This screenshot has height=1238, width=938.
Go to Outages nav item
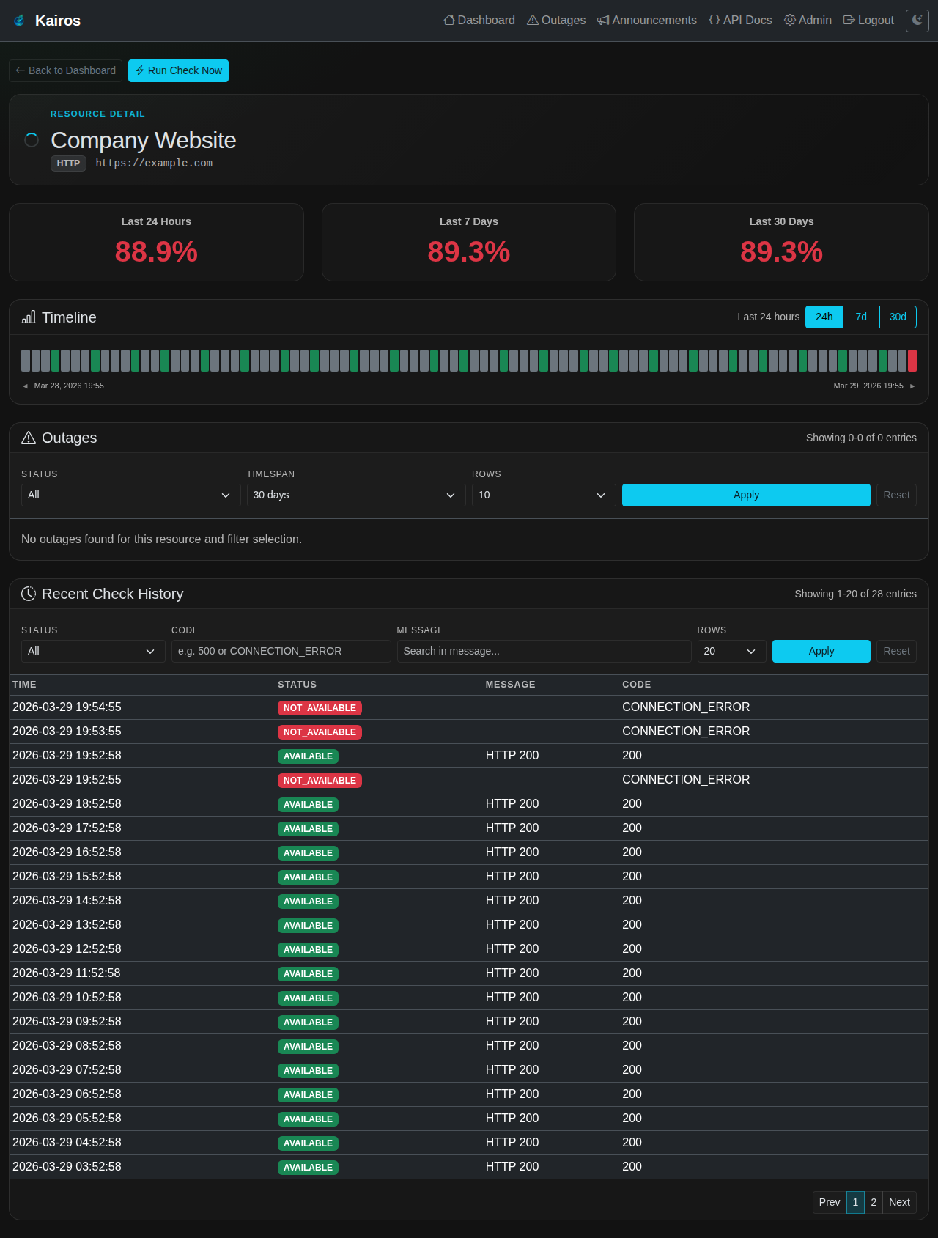556,21
